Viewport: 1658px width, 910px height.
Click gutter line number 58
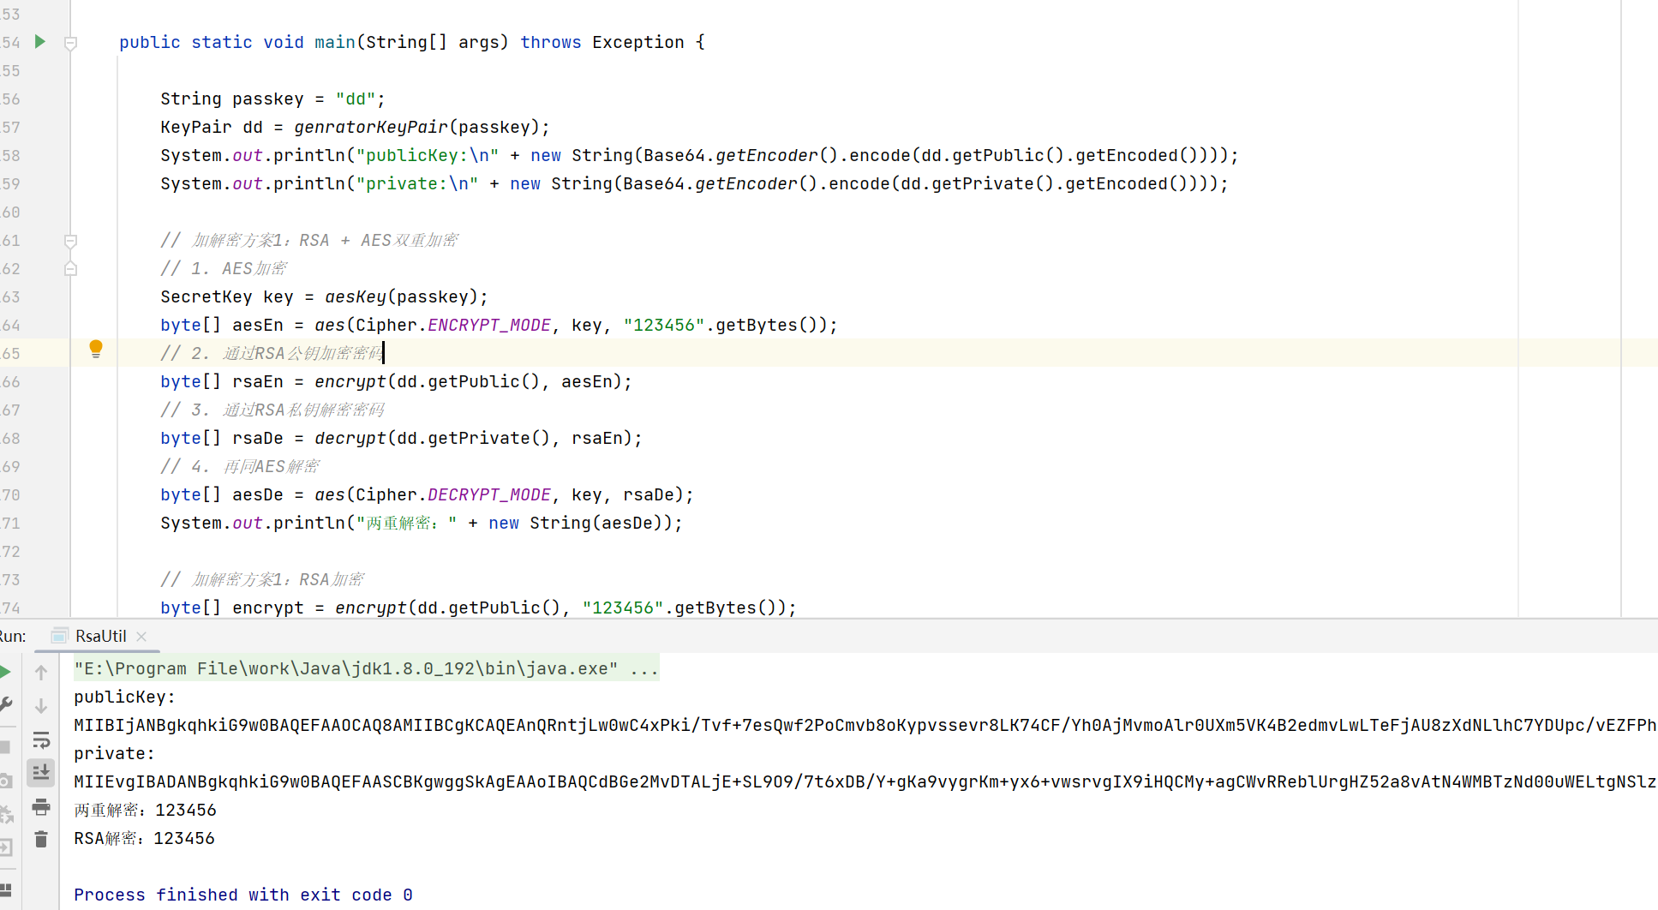point(11,155)
